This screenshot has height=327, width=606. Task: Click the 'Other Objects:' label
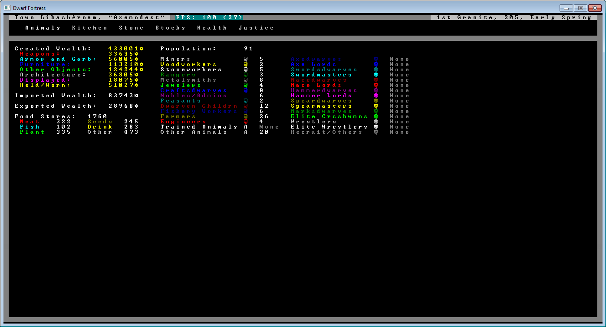(56, 69)
